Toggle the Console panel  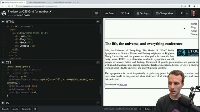pos(5,109)
